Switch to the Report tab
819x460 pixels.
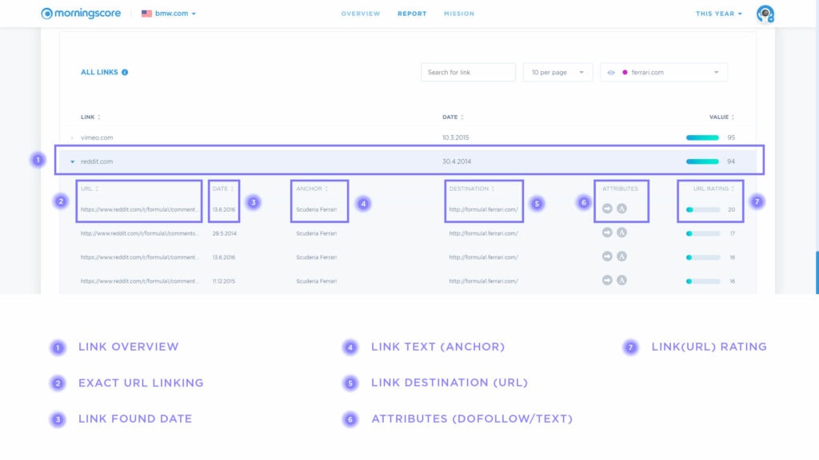tap(412, 14)
